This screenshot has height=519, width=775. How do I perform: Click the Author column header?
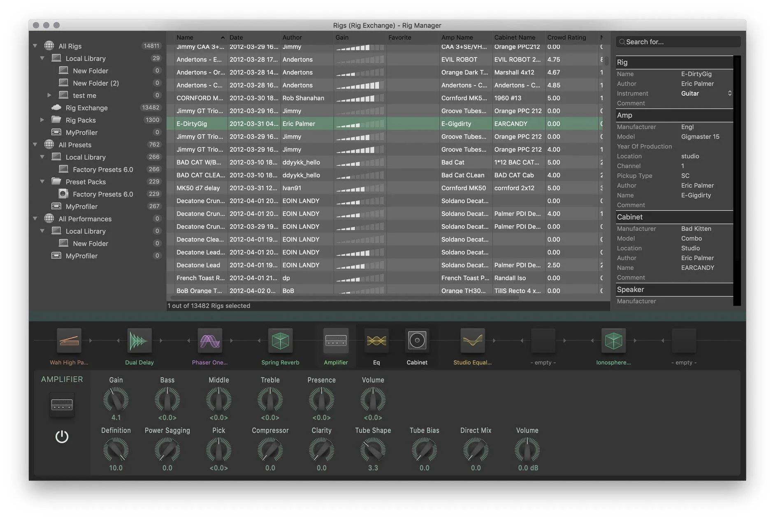coord(292,37)
